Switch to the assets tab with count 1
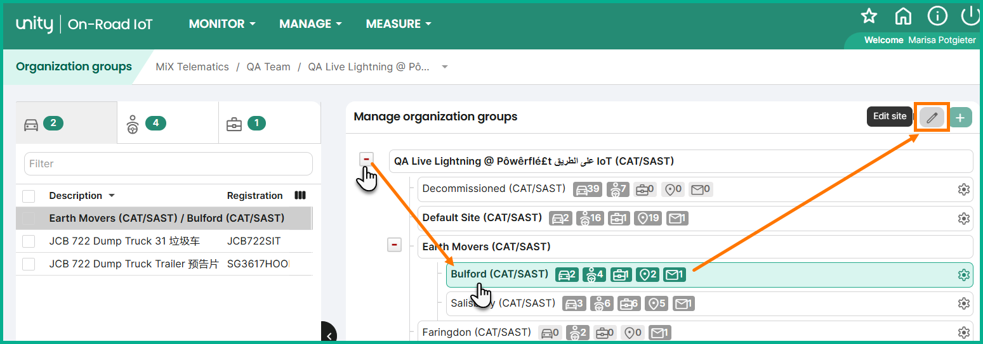Screen dimensions: 983x344 [x=270, y=123]
